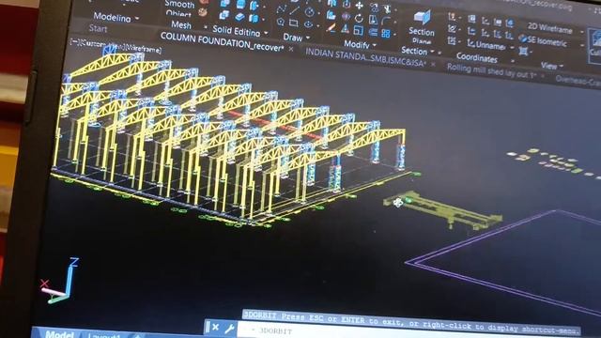
Task: Click the Trim tool in Modify panel
Action: 387,8
